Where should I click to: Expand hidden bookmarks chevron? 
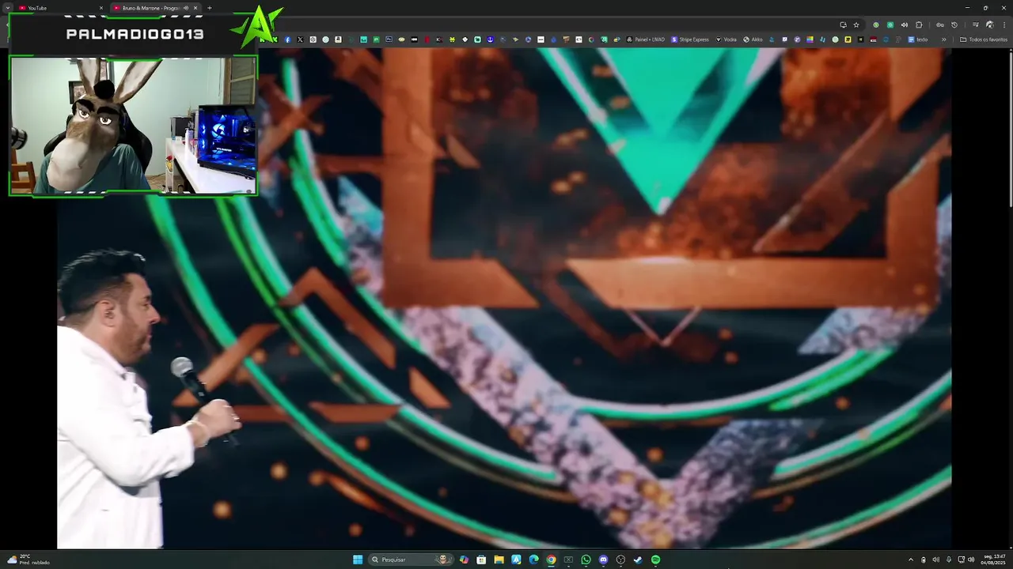pos(943,40)
